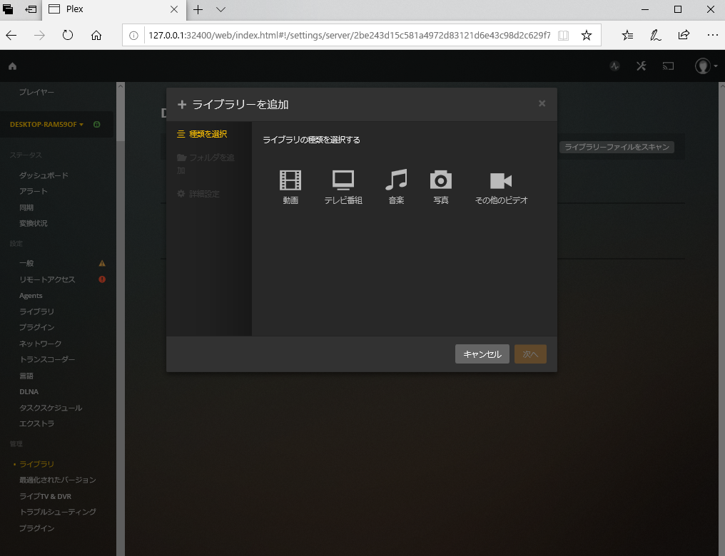The height and width of the screenshot is (556, 725).
Task: Open ネットワーク settings in sidebar
Action: click(x=40, y=344)
